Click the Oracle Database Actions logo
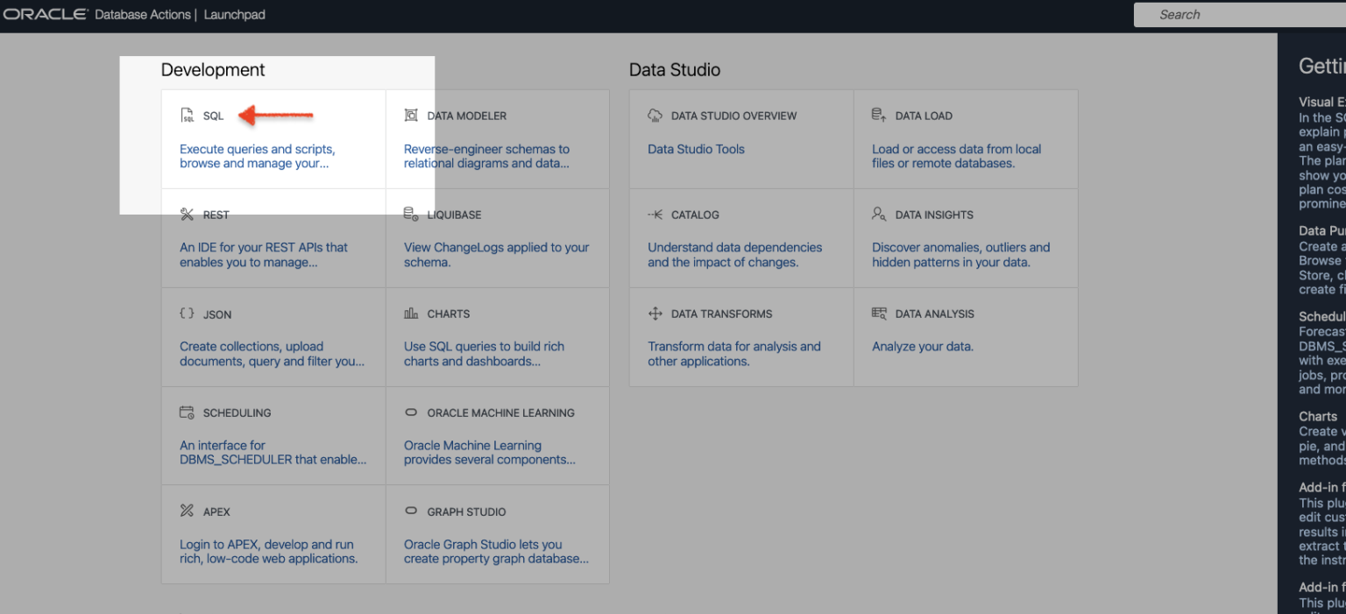 [x=39, y=13]
